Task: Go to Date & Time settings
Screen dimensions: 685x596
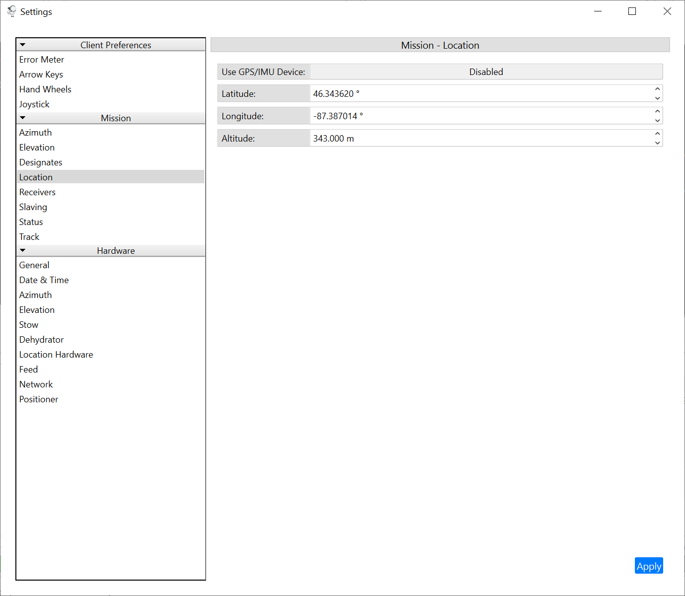Action: click(x=111, y=280)
